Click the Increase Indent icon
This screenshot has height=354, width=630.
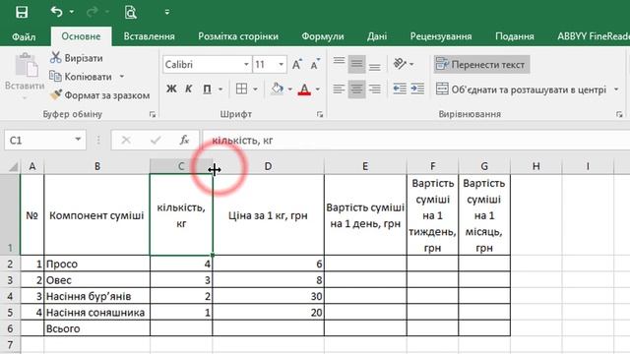click(417, 88)
